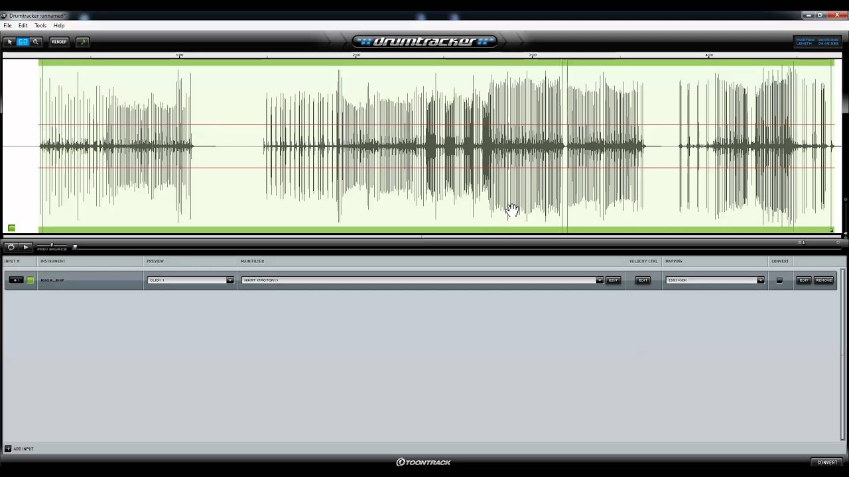Image resolution: width=849 pixels, height=477 pixels.
Task: Click the playback position marker triangle
Action: [x=75, y=247]
